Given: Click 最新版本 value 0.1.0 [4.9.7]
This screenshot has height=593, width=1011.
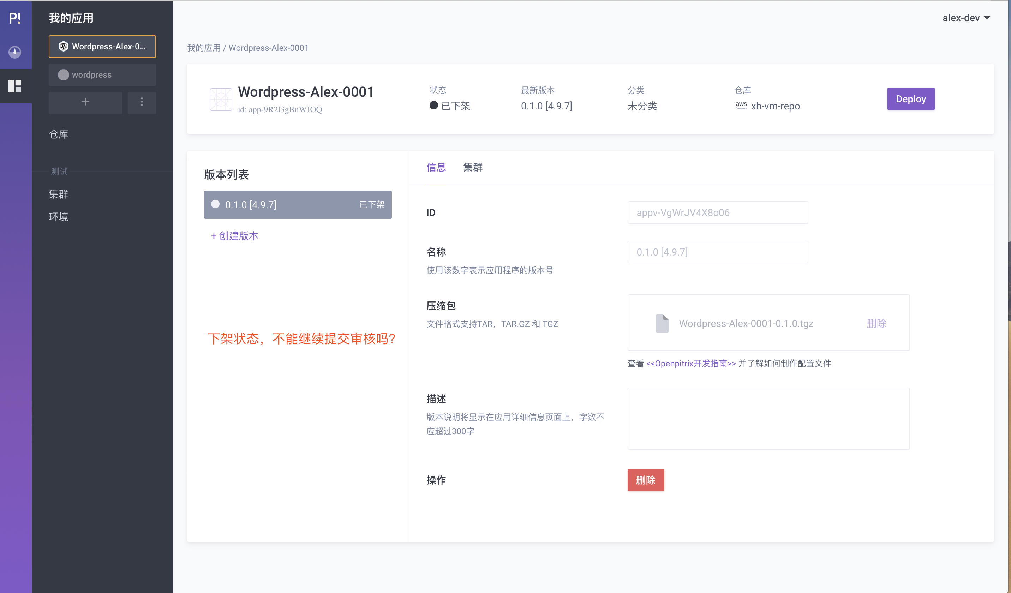Looking at the screenshot, I should pos(546,106).
